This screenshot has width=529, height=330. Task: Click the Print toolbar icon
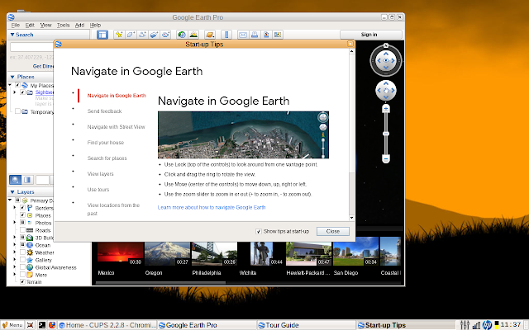pos(255,35)
